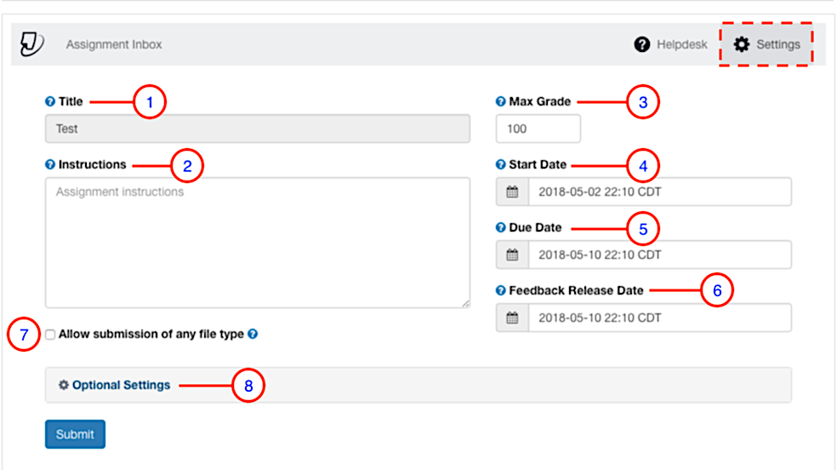Click the help icon beside Due Date

tap(501, 228)
